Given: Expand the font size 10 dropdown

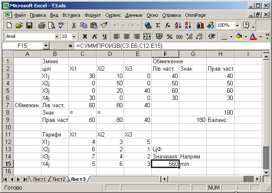Looking at the screenshot, I should click(74, 37).
